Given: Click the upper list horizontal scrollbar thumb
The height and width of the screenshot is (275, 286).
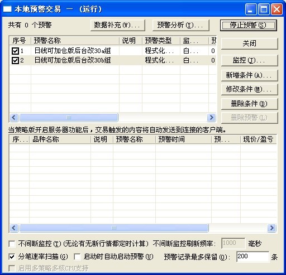Looking at the screenshot, I should (x=69, y=117).
